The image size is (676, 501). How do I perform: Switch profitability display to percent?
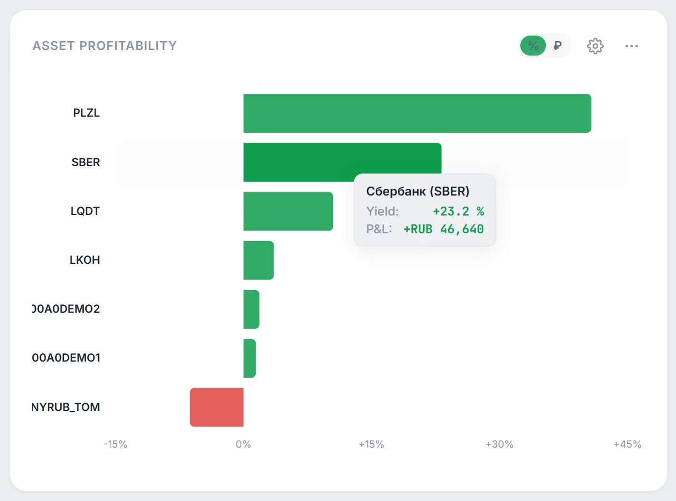(533, 46)
